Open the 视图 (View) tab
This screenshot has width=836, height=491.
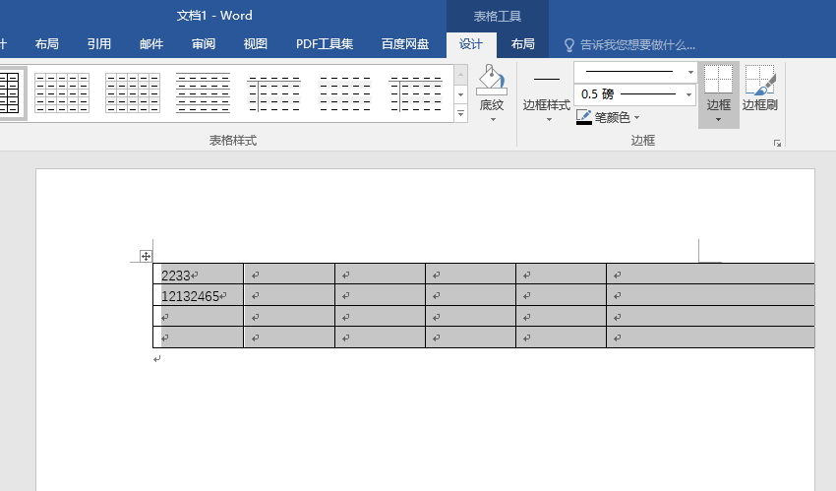click(x=255, y=44)
